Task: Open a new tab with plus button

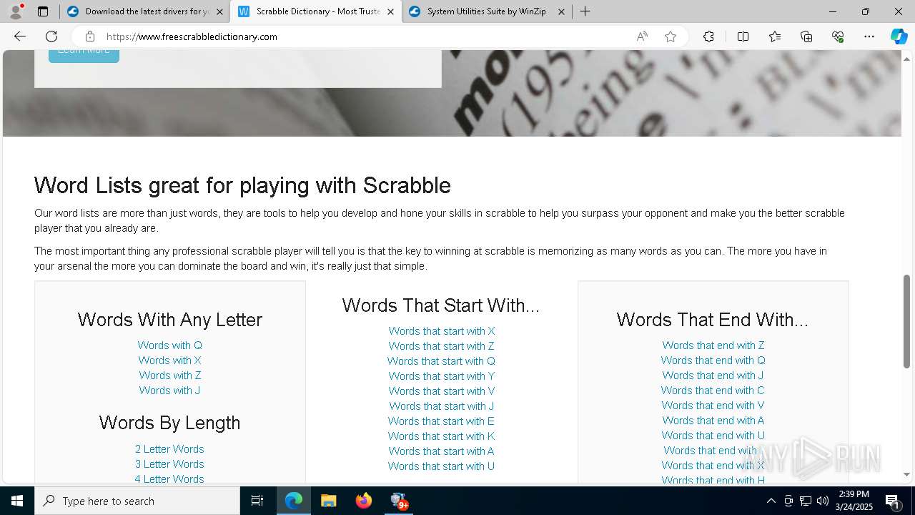Action: point(585,11)
